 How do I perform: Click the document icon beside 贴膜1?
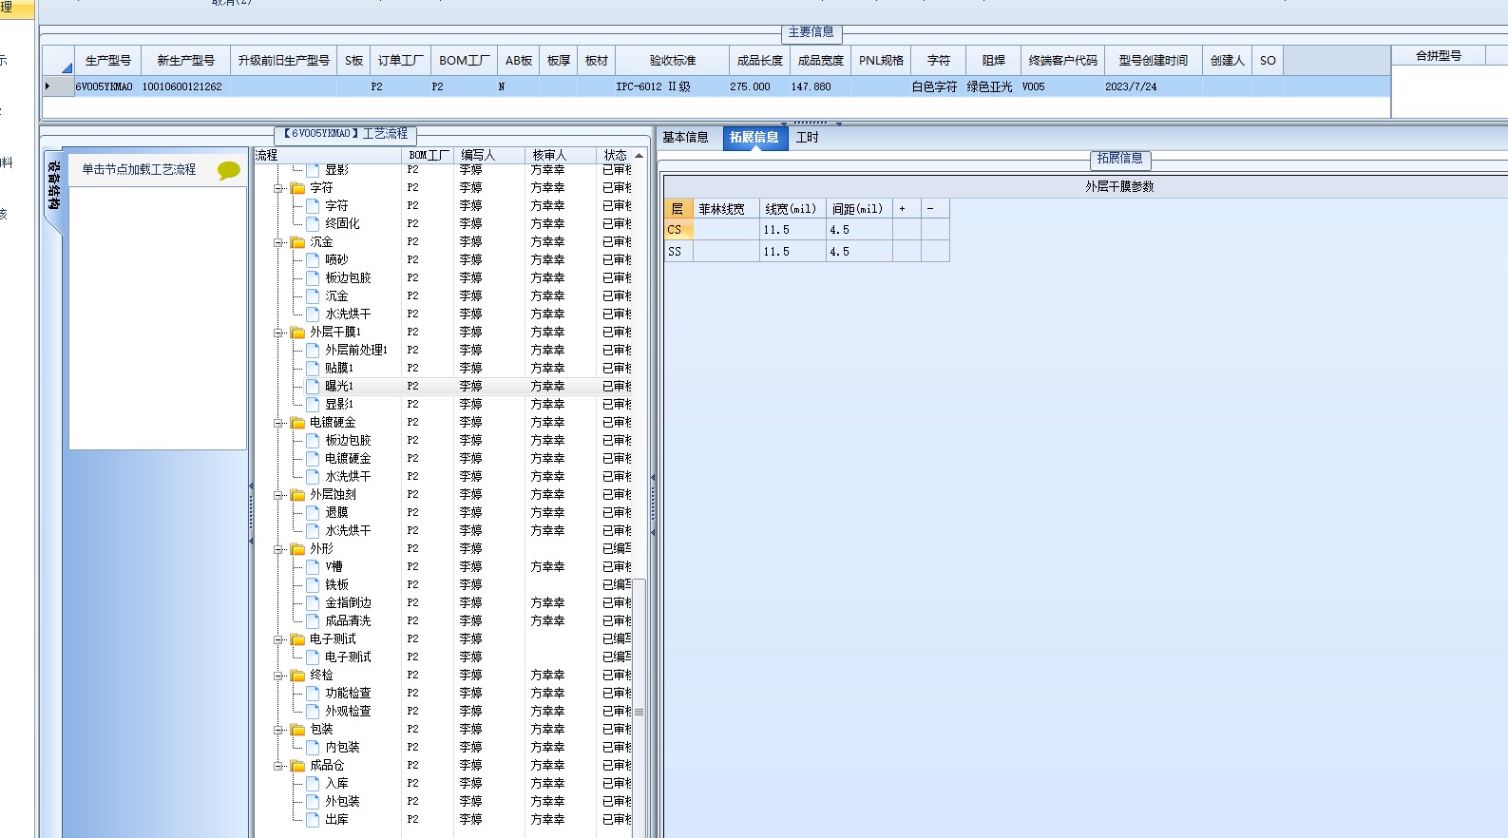point(313,368)
